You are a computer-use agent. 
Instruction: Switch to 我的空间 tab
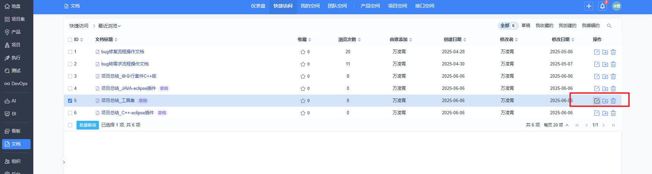tap(310, 6)
